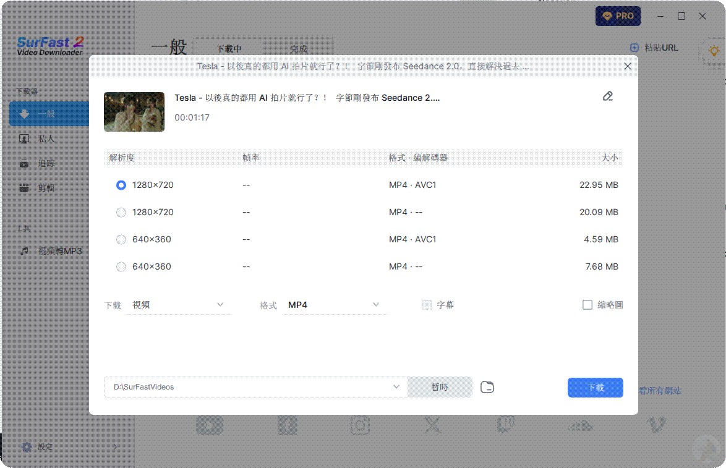
Task: Open the 看所有網站 link
Action: pyautogui.click(x=660, y=391)
